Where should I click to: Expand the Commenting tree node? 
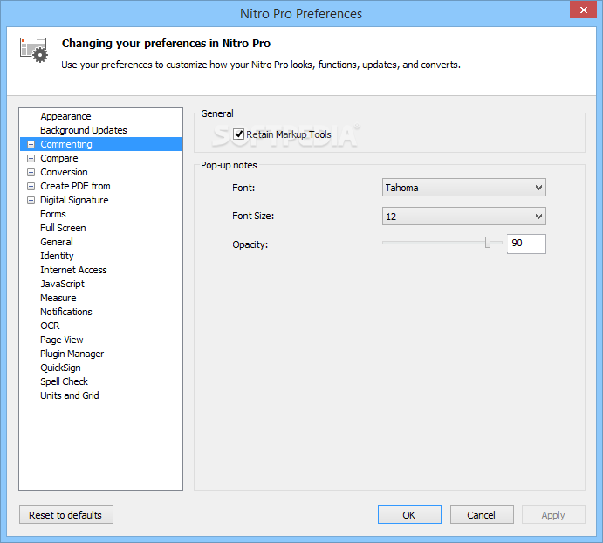click(31, 144)
